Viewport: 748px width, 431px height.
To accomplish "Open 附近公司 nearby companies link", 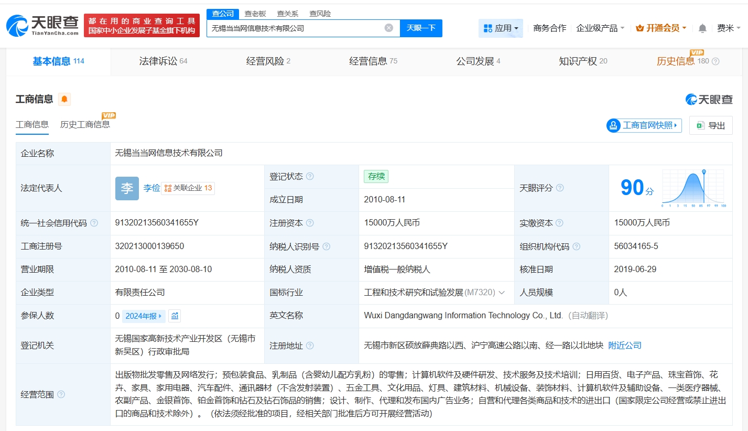I will (x=624, y=346).
